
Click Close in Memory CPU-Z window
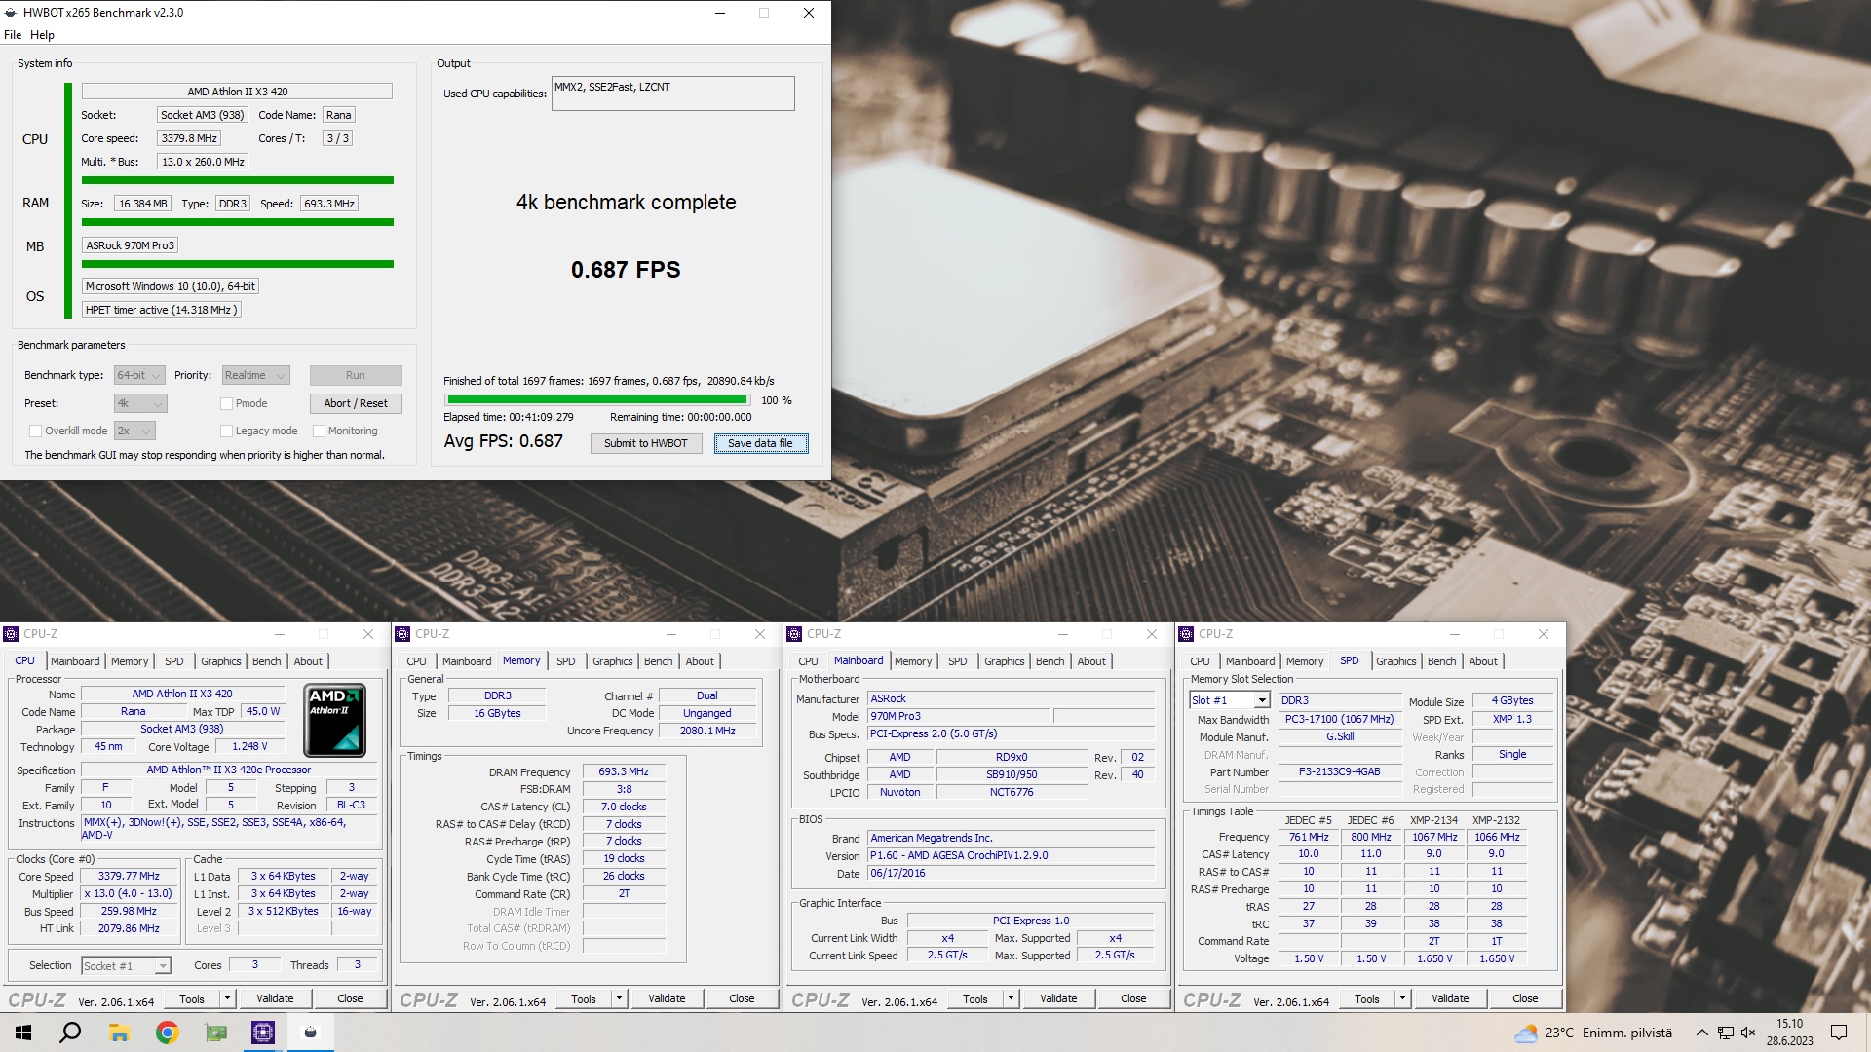coord(742,998)
